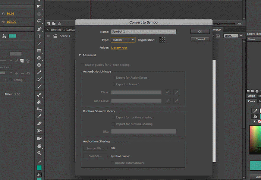The height and width of the screenshot is (180, 261).
Task: Select the Pen tool in toolbar
Action: coord(39,29)
